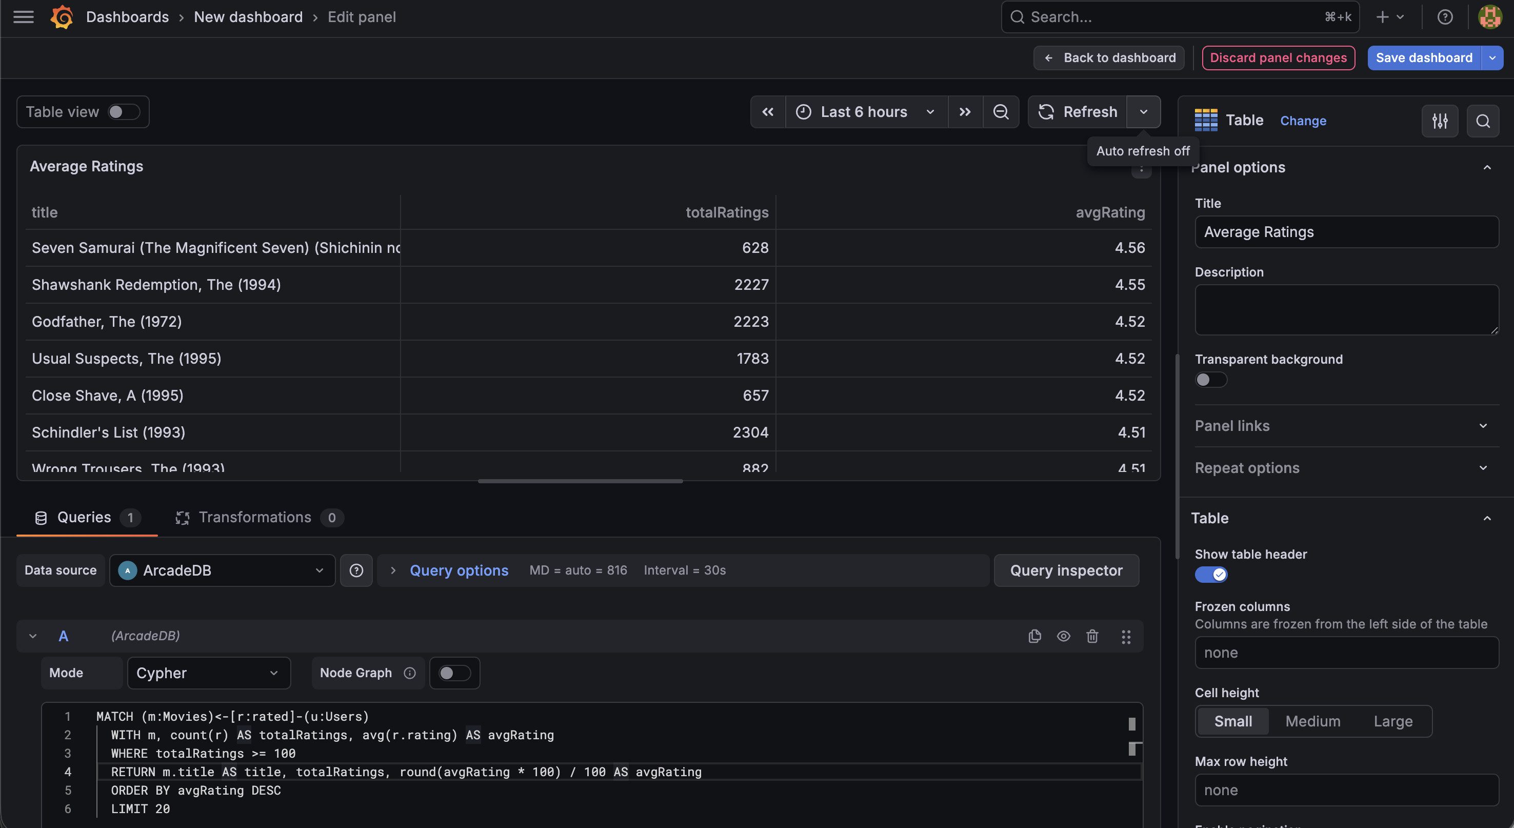Zoom out the time range
The width and height of the screenshot is (1514, 828).
click(x=1000, y=112)
